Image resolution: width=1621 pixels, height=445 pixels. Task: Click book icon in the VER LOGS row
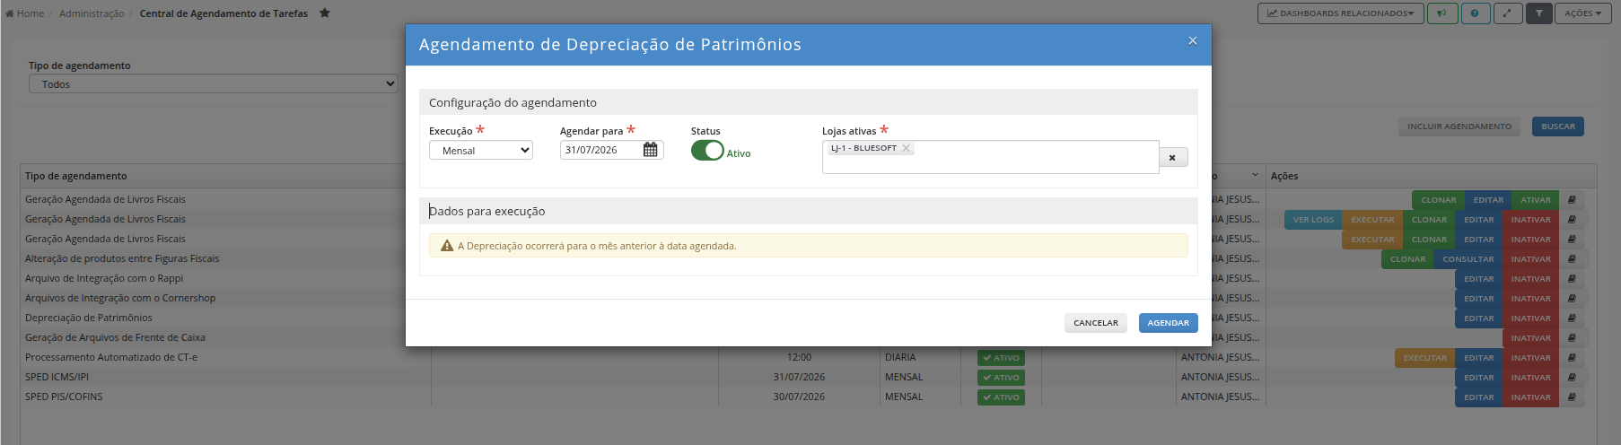click(x=1572, y=220)
